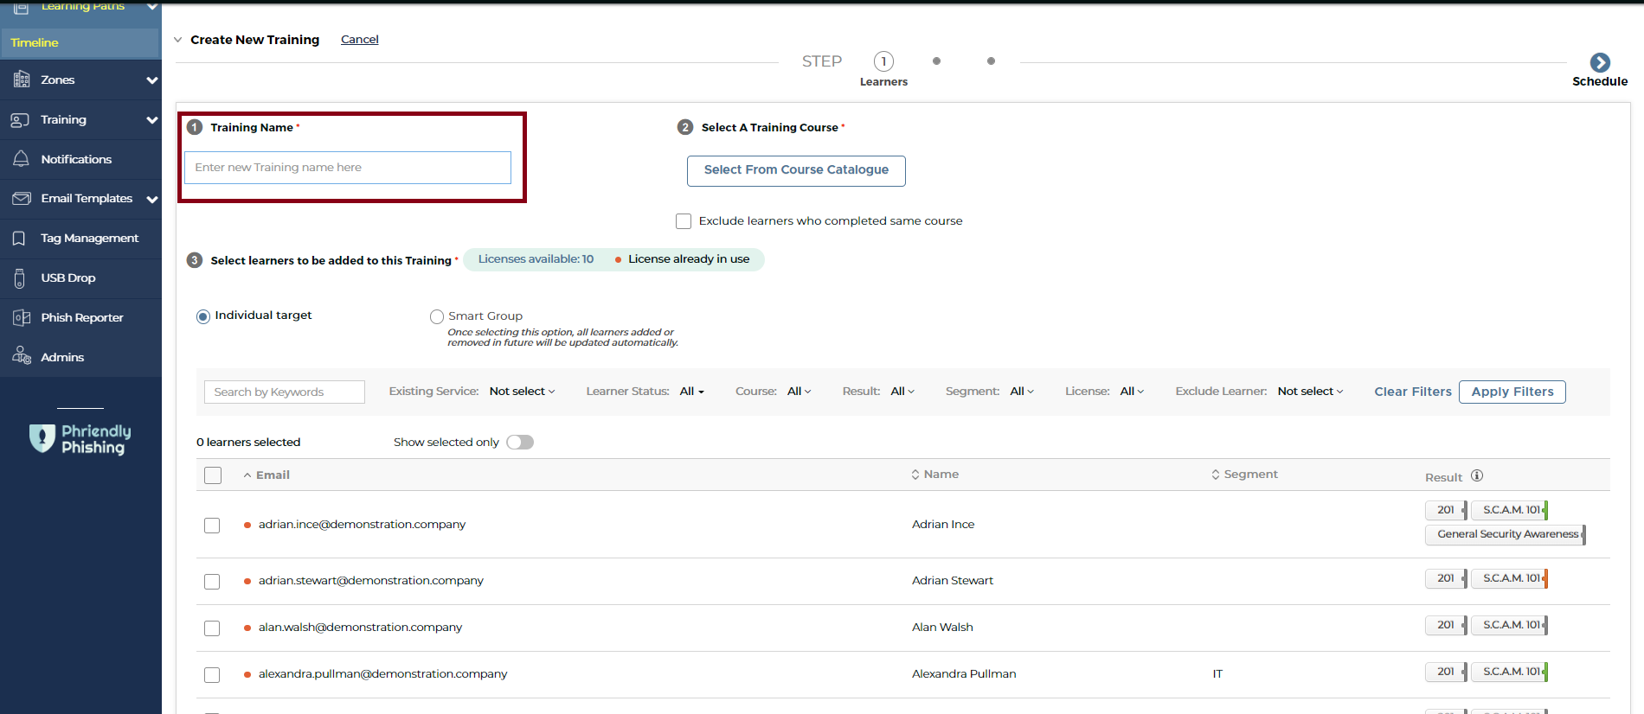Sort by Email column arrow
Image resolution: width=1644 pixels, height=714 pixels.
coord(247,475)
